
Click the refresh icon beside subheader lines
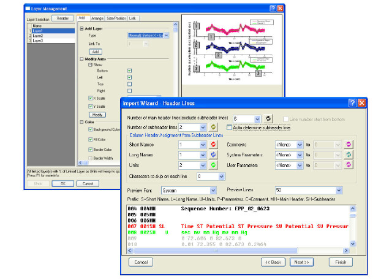pos(214,127)
